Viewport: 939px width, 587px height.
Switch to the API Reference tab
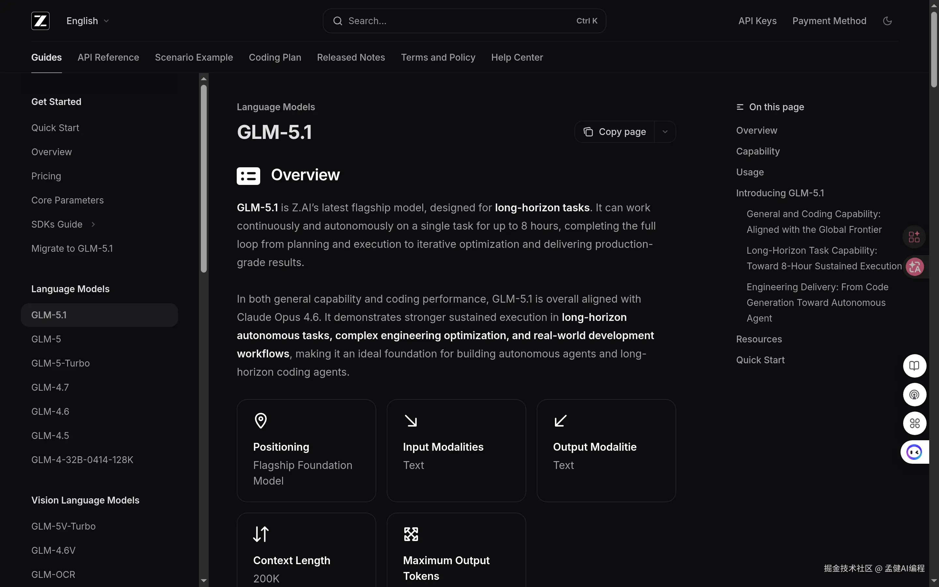pos(108,57)
